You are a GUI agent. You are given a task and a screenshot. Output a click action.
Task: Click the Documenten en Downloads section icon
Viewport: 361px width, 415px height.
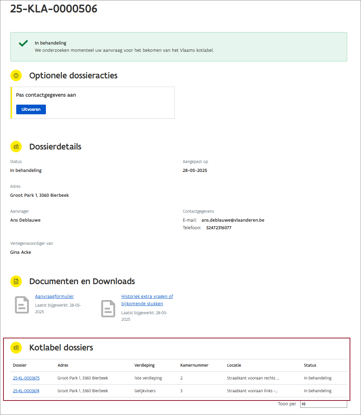(x=16, y=281)
